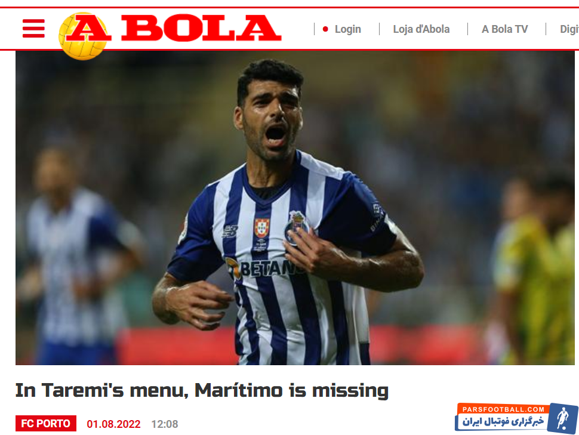Click the article date 01.08.2022
Image resolution: width=579 pixels, height=435 pixels.
click(x=114, y=424)
